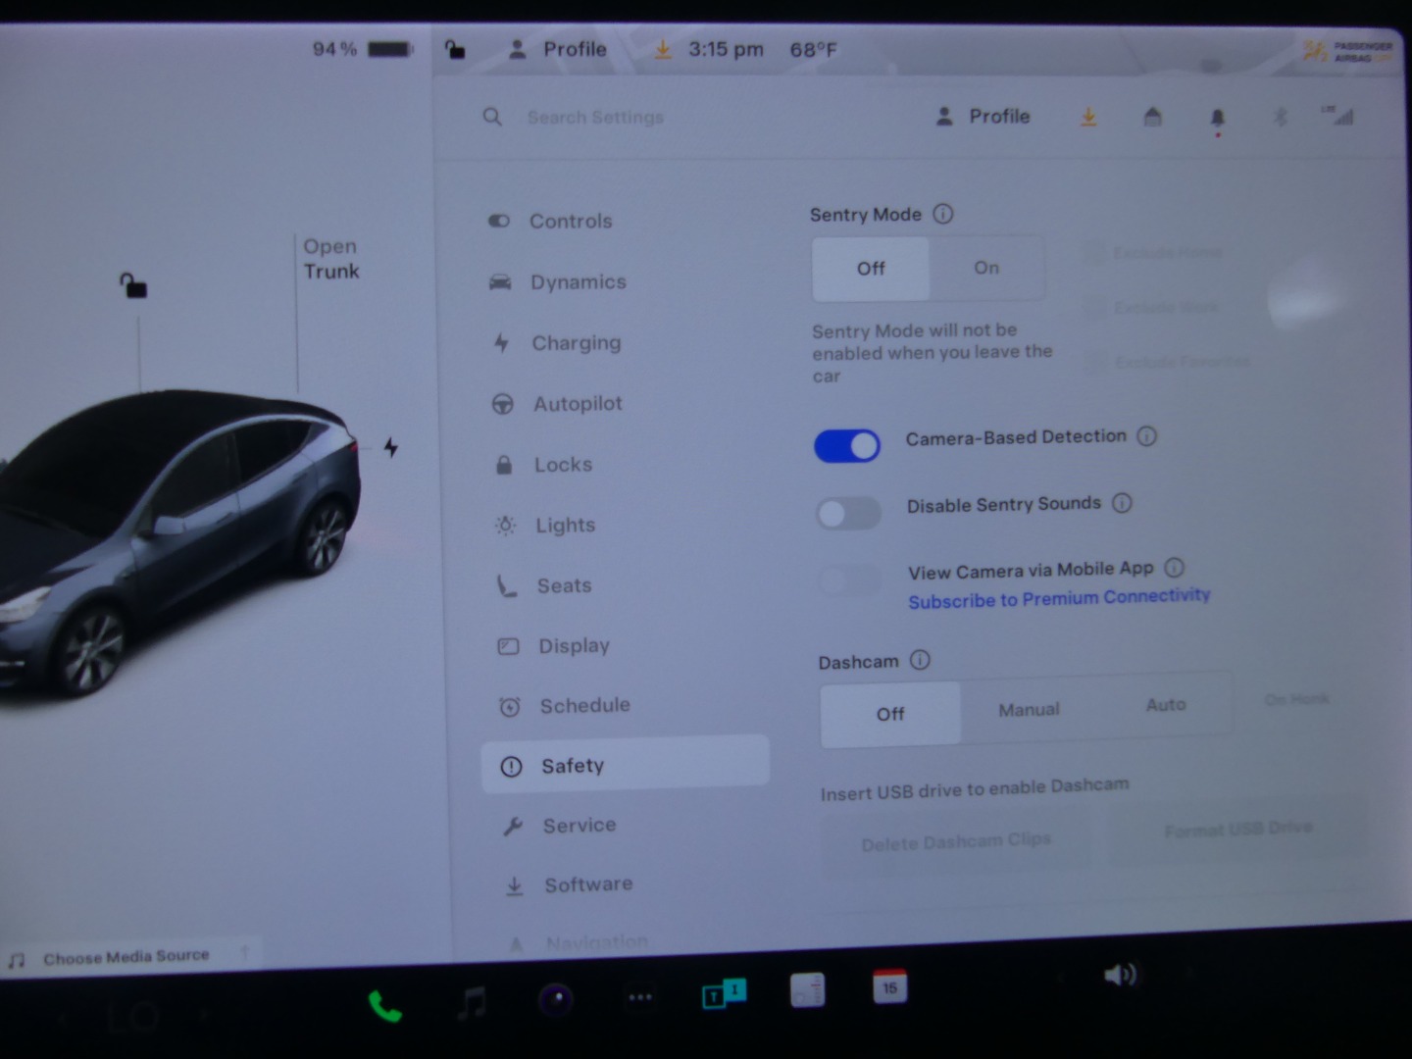1412x1059 pixels.
Task: Enable Disable Sentry Sounds toggle
Action: coord(848,513)
